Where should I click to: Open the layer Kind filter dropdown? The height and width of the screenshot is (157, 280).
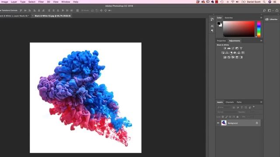click(224, 107)
